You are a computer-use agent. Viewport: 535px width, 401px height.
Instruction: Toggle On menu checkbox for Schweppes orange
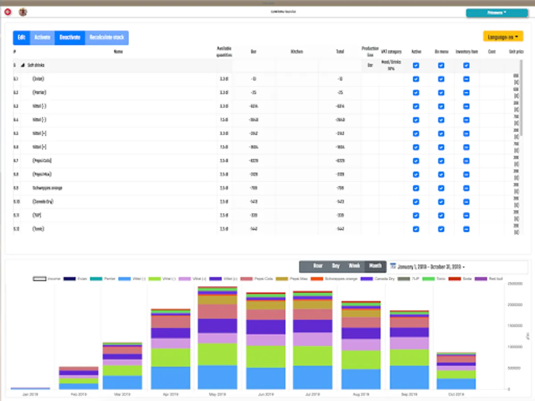click(441, 188)
